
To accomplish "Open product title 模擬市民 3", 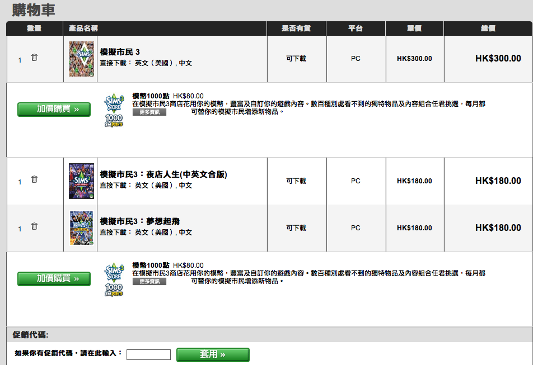I will 120,52.
